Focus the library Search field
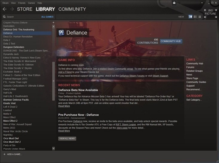Viewport: 219px width, 163px height. [22, 17]
